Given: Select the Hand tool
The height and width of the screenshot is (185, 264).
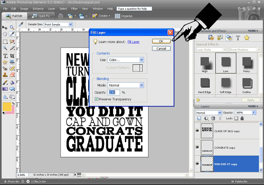Looking at the screenshot, I should coord(5,34).
